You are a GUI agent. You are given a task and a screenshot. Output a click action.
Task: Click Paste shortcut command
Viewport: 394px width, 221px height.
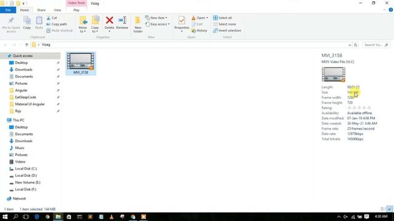(x=59, y=30)
